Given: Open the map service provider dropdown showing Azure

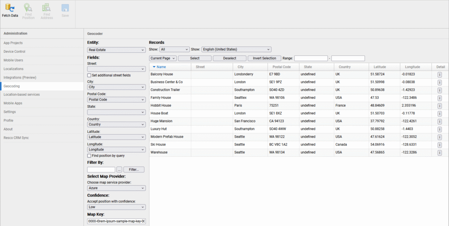Looking at the screenshot, I should 116,188.
